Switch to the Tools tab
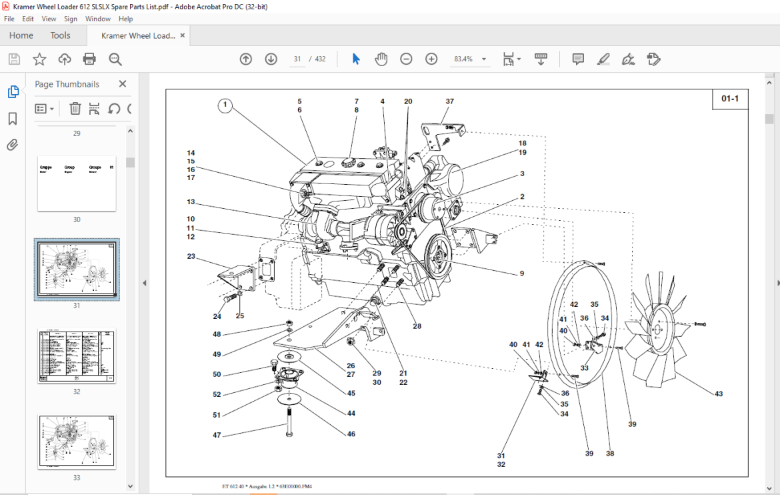The image size is (780, 495). [60, 35]
